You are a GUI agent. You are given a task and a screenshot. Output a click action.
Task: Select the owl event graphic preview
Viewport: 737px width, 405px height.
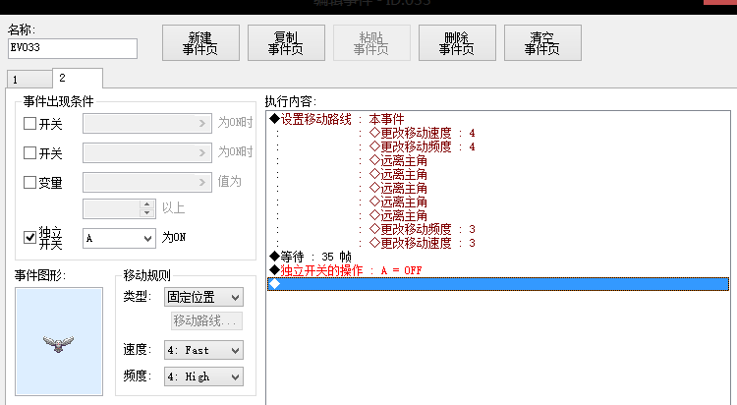click(59, 341)
